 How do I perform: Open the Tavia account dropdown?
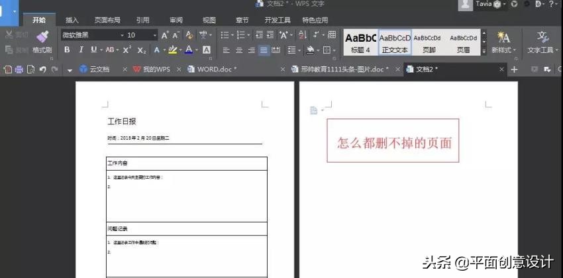pos(505,4)
